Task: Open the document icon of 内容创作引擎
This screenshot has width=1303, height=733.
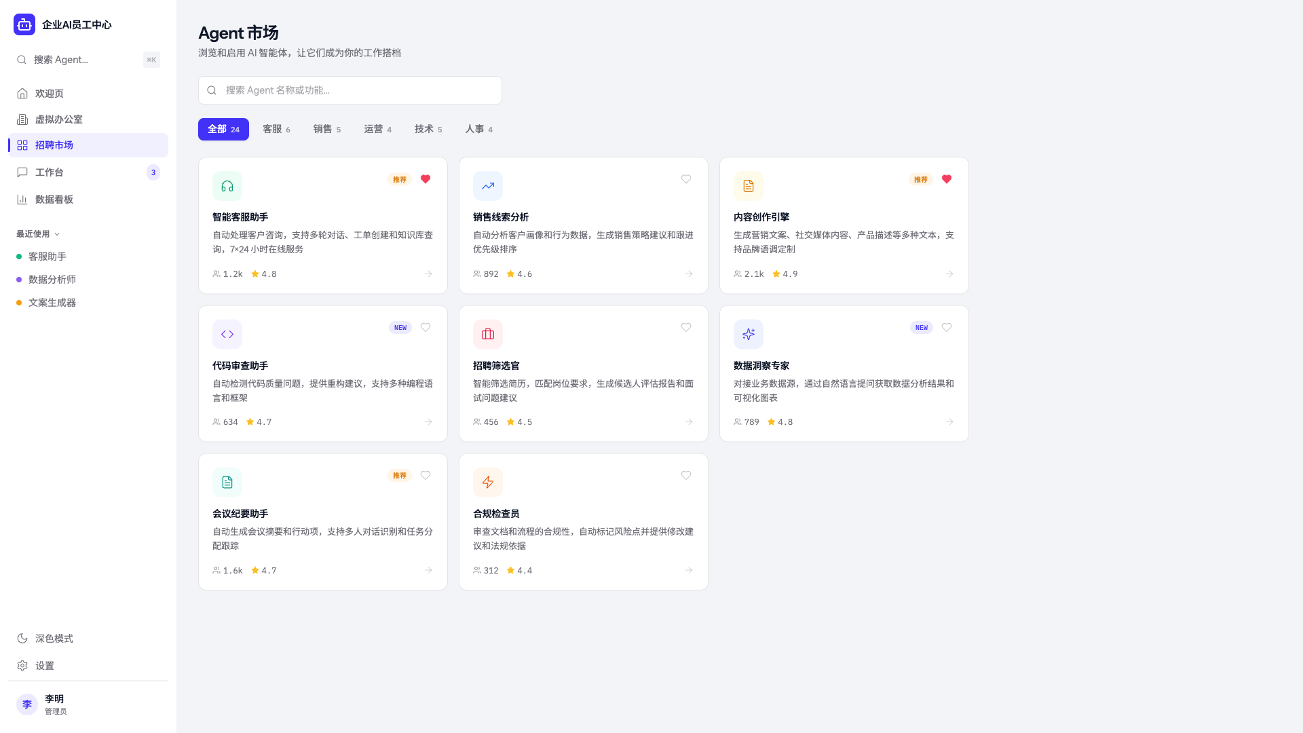Action: click(748, 185)
